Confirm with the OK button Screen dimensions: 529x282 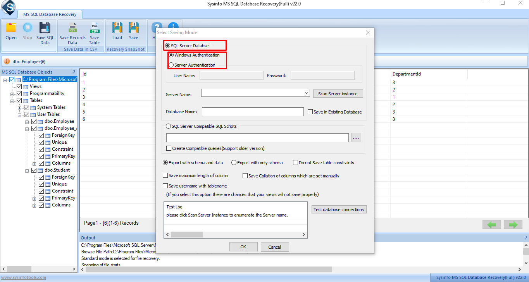[243, 247]
